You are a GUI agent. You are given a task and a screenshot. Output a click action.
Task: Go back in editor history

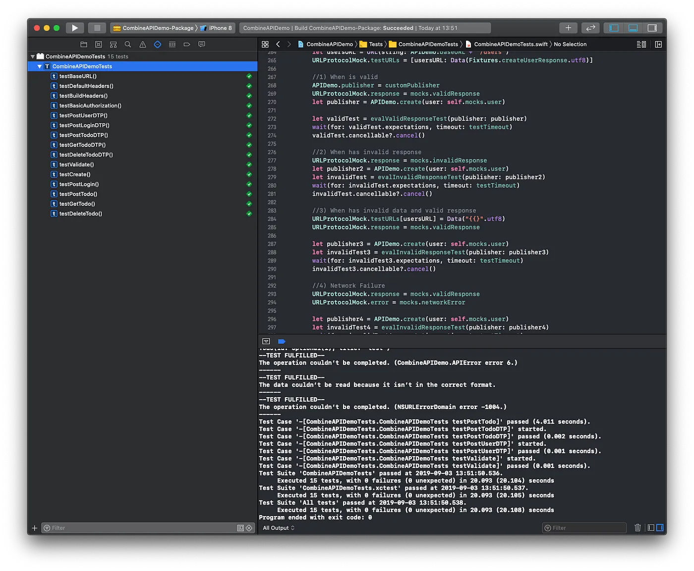click(x=278, y=44)
